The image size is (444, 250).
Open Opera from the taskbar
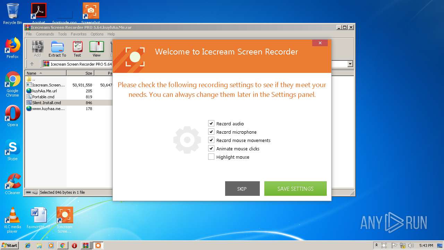[x=74, y=245]
